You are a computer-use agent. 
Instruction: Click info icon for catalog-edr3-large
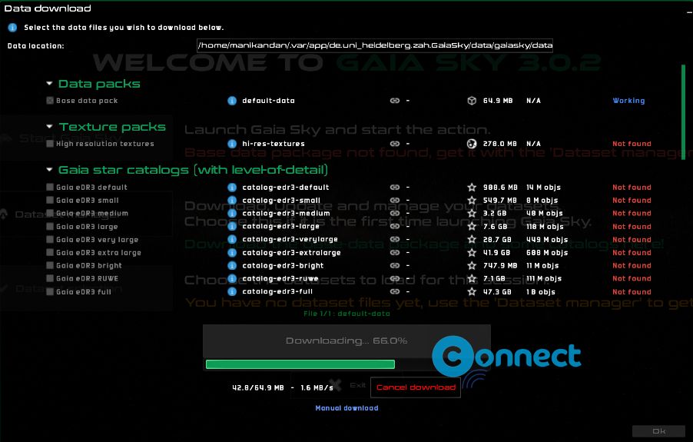pos(231,226)
